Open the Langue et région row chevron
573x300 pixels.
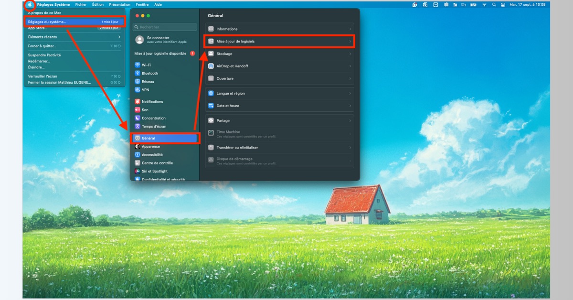click(x=350, y=94)
